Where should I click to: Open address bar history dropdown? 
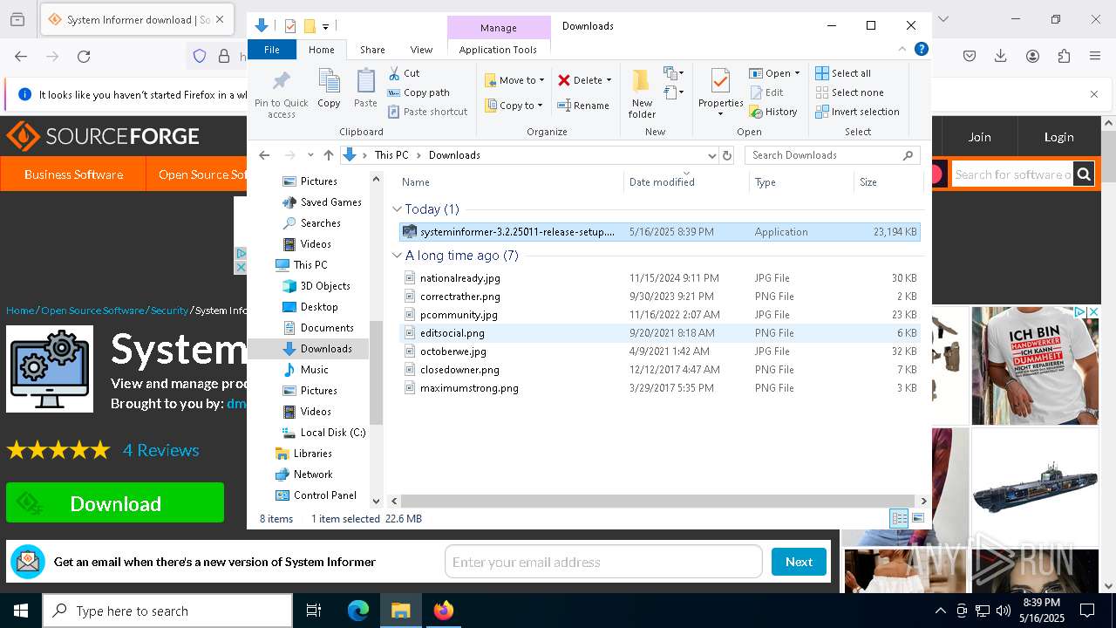(711, 155)
